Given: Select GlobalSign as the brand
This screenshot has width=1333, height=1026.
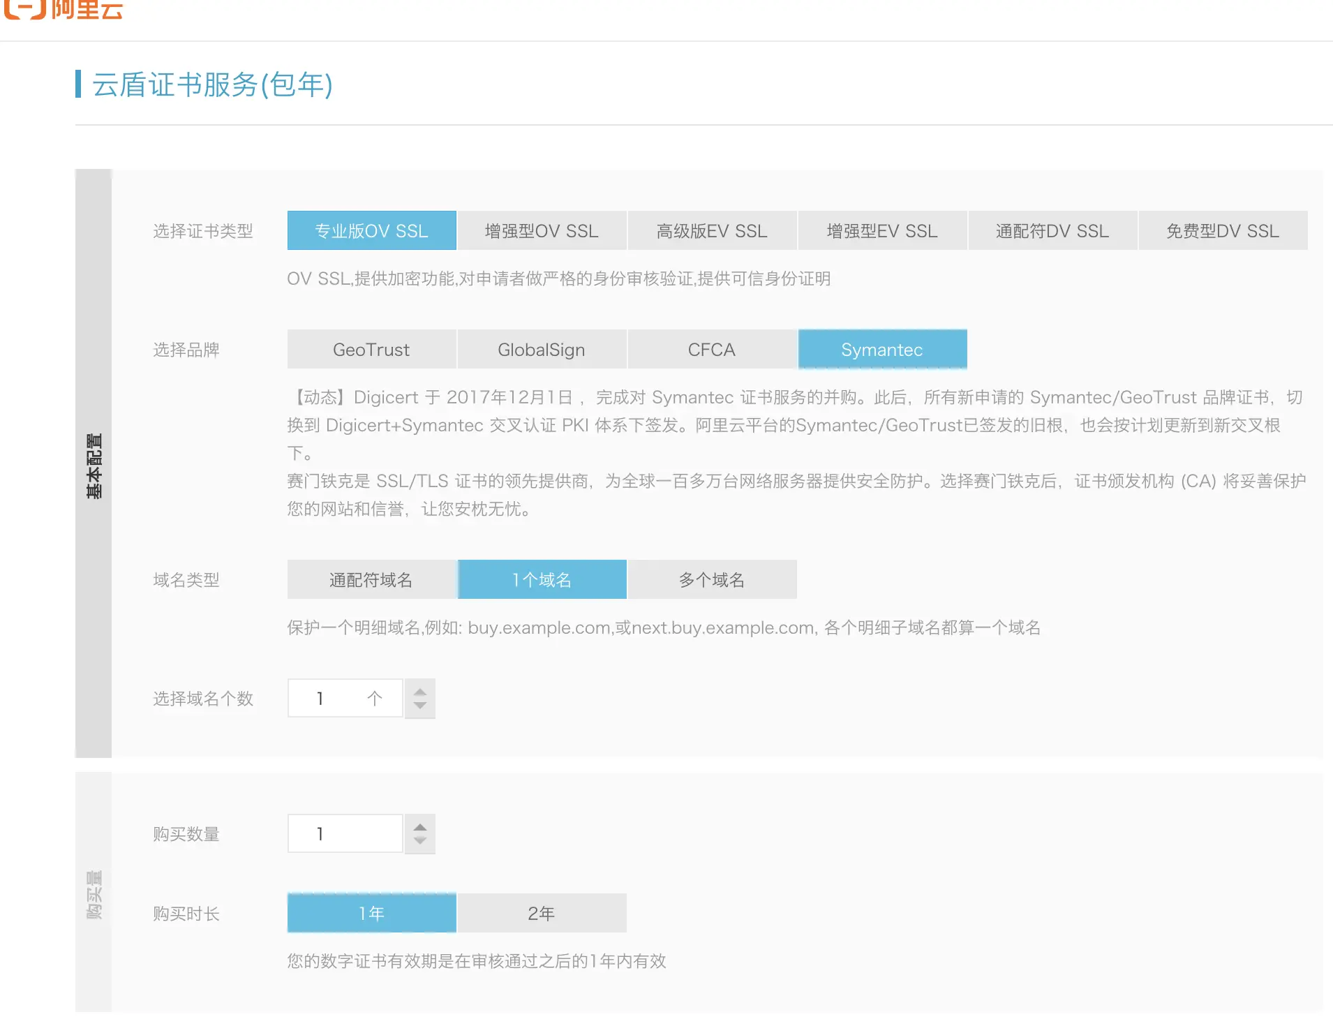Looking at the screenshot, I should [542, 349].
